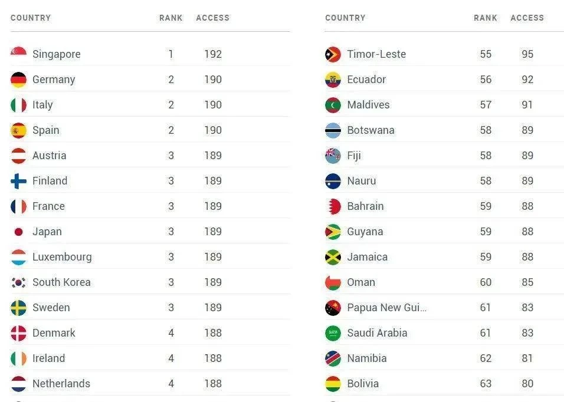Viewport: 564px width, 402px height.
Task: Click the Namibia flag icon
Action: pos(333,358)
